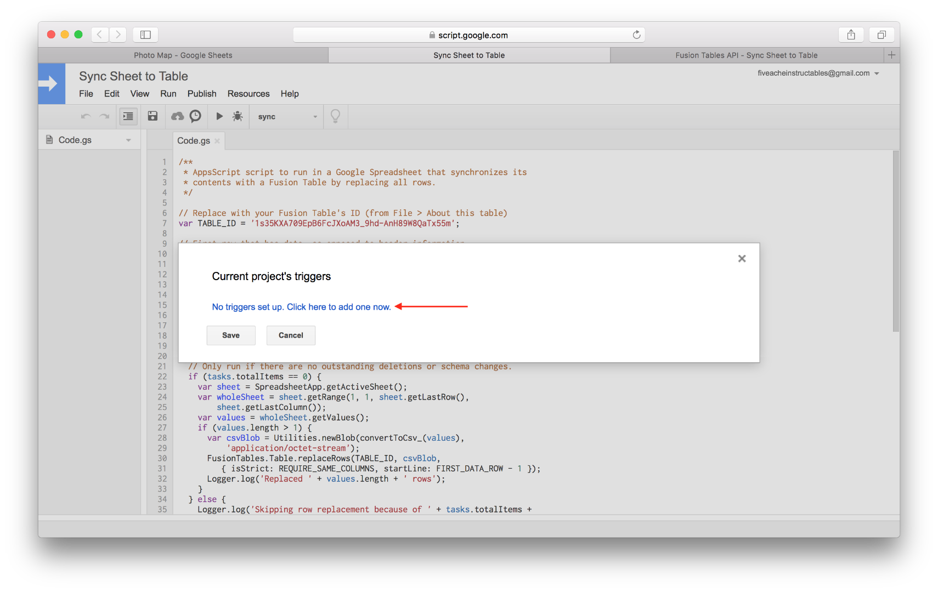Open the sync function selector dropdown
Screen dimensions: 938x592
click(x=315, y=116)
